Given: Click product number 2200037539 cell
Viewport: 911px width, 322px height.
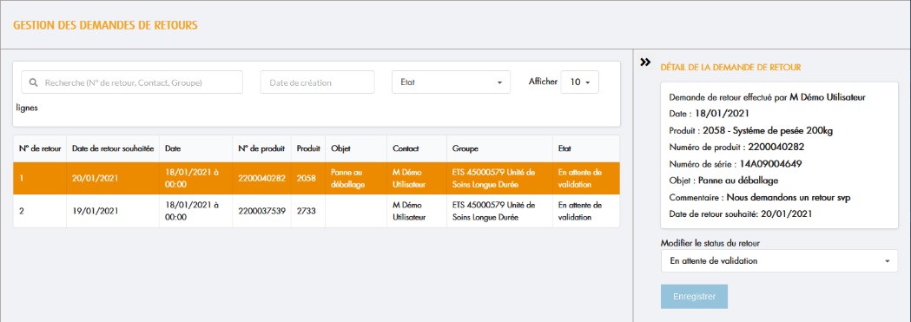Looking at the screenshot, I should pos(261,211).
